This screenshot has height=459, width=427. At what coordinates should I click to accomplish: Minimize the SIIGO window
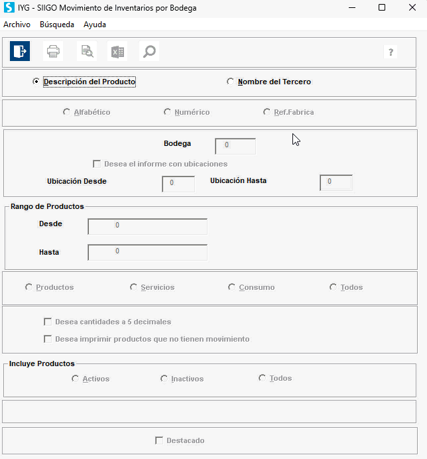[x=352, y=7]
